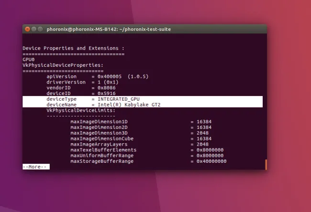
Task: Click the maxImageDimensionCube label
Action: click(x=102, y=138)
